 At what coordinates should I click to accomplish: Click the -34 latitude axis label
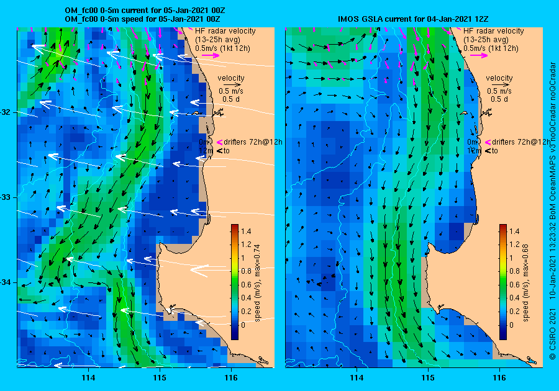tap(6, 282)
